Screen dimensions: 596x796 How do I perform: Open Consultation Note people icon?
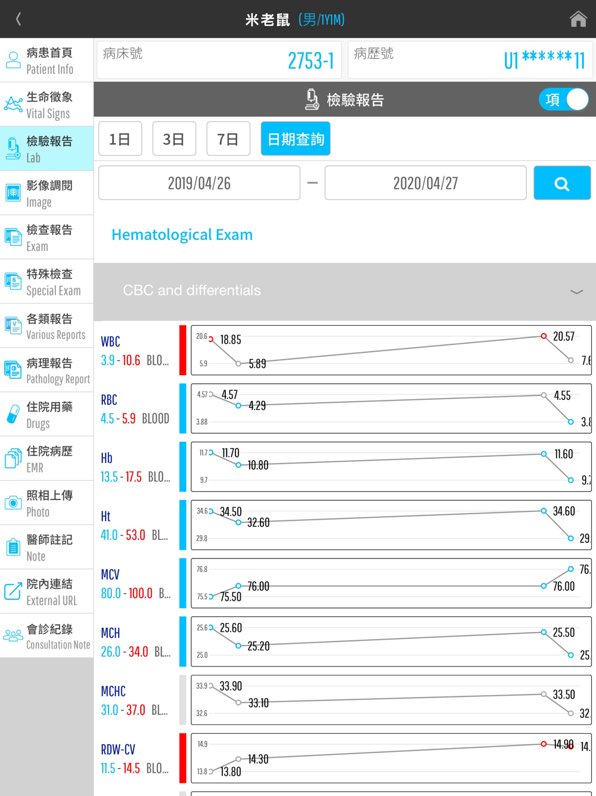(x=13, y=635)
